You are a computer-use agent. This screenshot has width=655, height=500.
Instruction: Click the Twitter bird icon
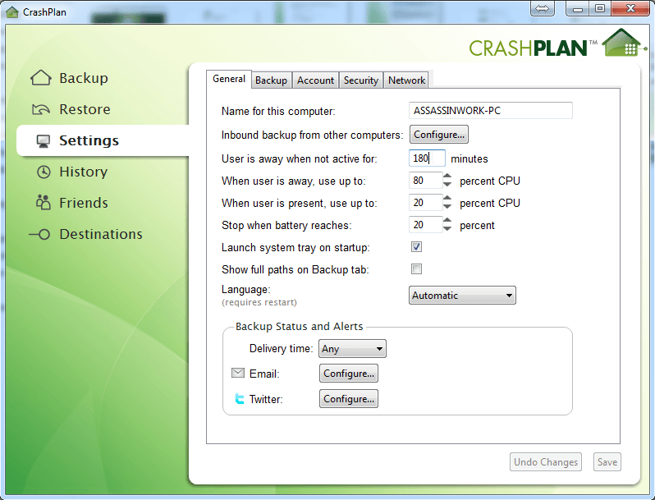240,398
